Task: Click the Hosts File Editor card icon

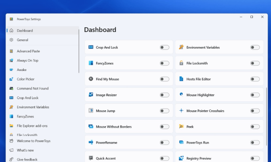Action: click(x=181, y=79)
